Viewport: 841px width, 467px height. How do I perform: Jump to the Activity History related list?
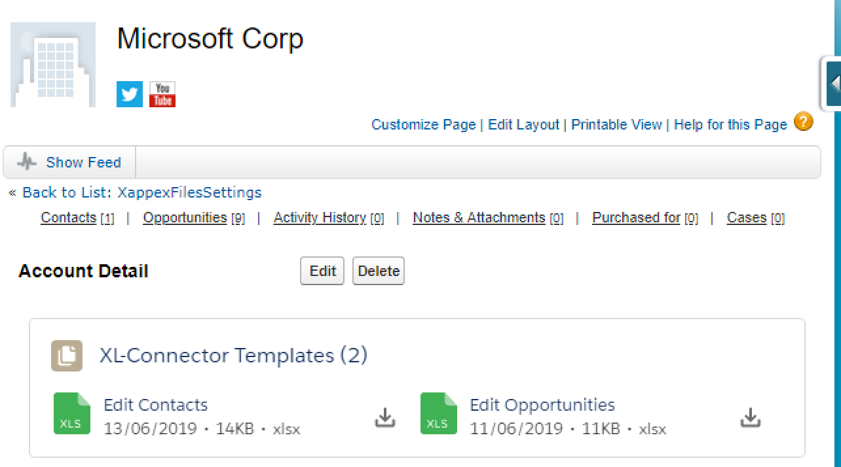(x=320, y=218)
